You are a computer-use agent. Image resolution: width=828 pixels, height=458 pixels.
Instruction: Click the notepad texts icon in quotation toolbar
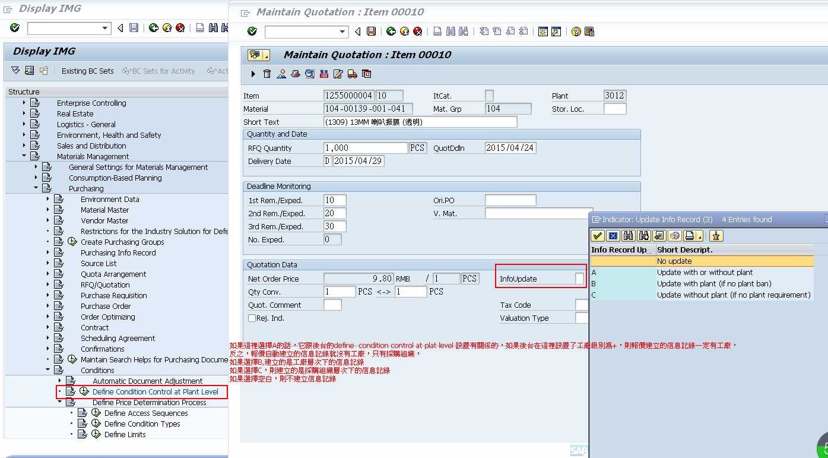coord(338,74)
